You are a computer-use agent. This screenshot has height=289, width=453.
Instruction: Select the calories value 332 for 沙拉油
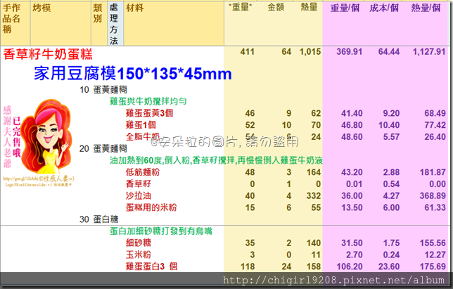314,196
